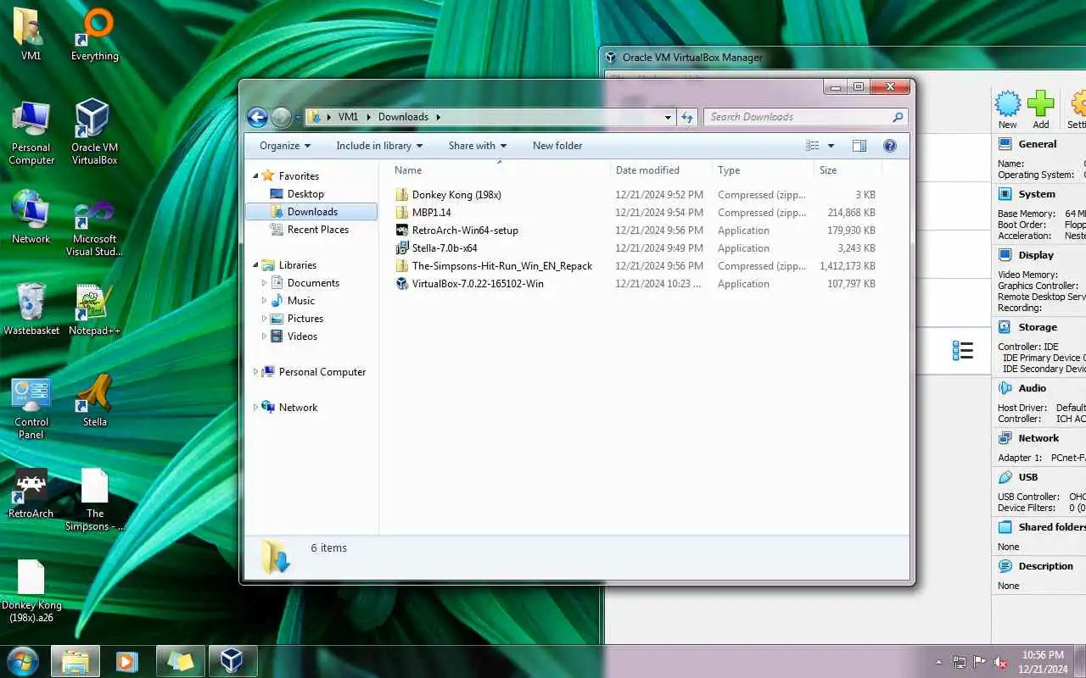Select the Videos library

click(302, 336)
